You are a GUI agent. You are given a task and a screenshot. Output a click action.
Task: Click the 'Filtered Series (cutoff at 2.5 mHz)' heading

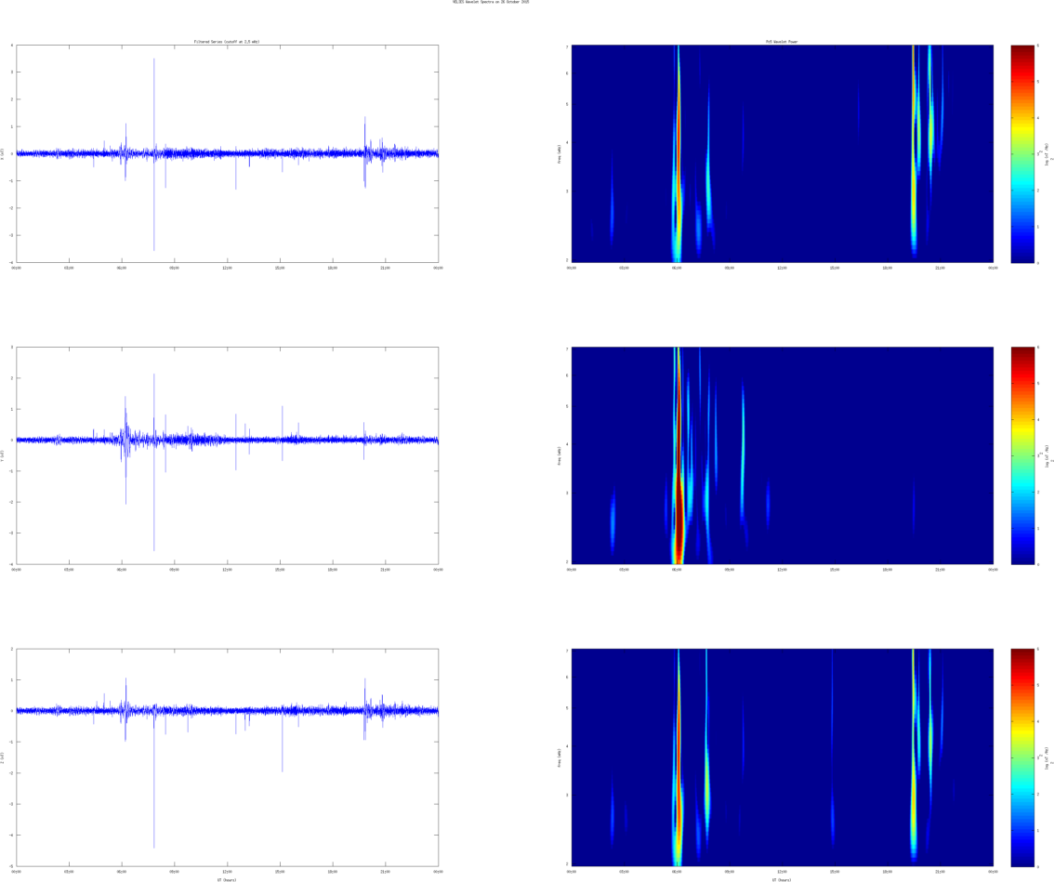[x=227, y=42]
